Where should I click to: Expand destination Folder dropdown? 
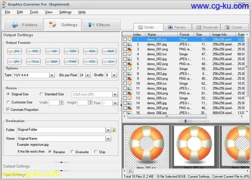point(108,130)
